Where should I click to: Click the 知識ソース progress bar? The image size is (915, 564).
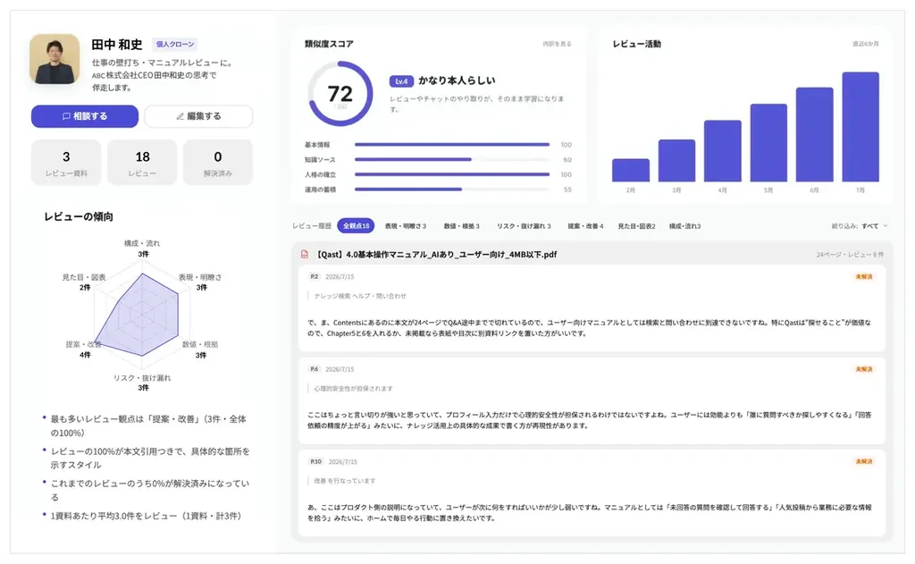pos(452,159)
